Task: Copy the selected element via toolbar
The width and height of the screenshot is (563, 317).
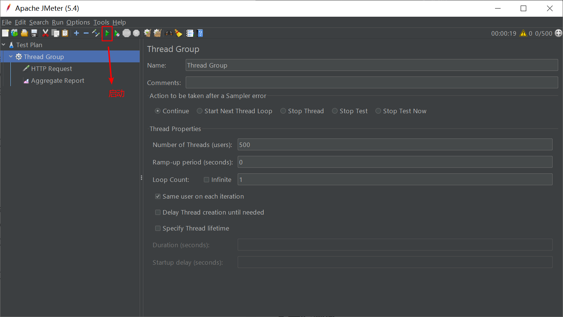Action: pyautogui.click(x=56, y=33)
